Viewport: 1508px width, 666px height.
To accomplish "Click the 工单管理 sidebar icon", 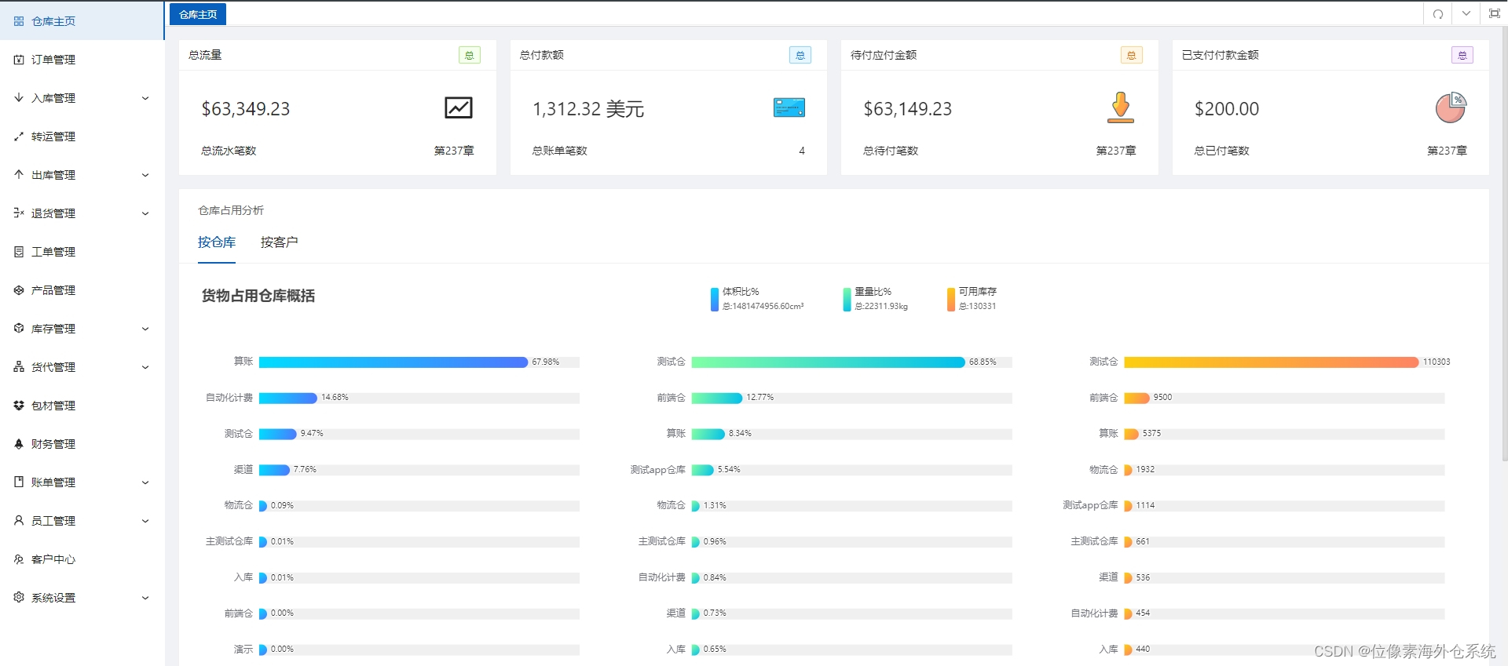I will 19,252.
